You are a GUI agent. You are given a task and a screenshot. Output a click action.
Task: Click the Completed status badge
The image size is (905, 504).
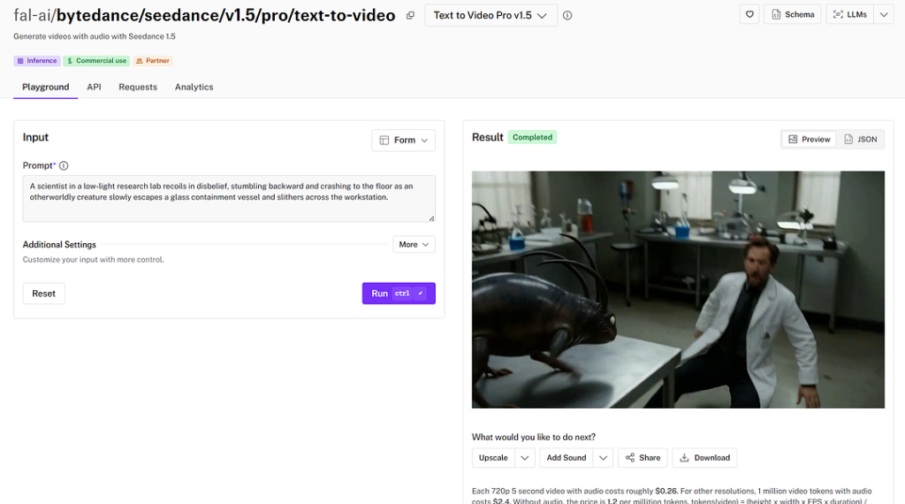(x=532, y=137)
